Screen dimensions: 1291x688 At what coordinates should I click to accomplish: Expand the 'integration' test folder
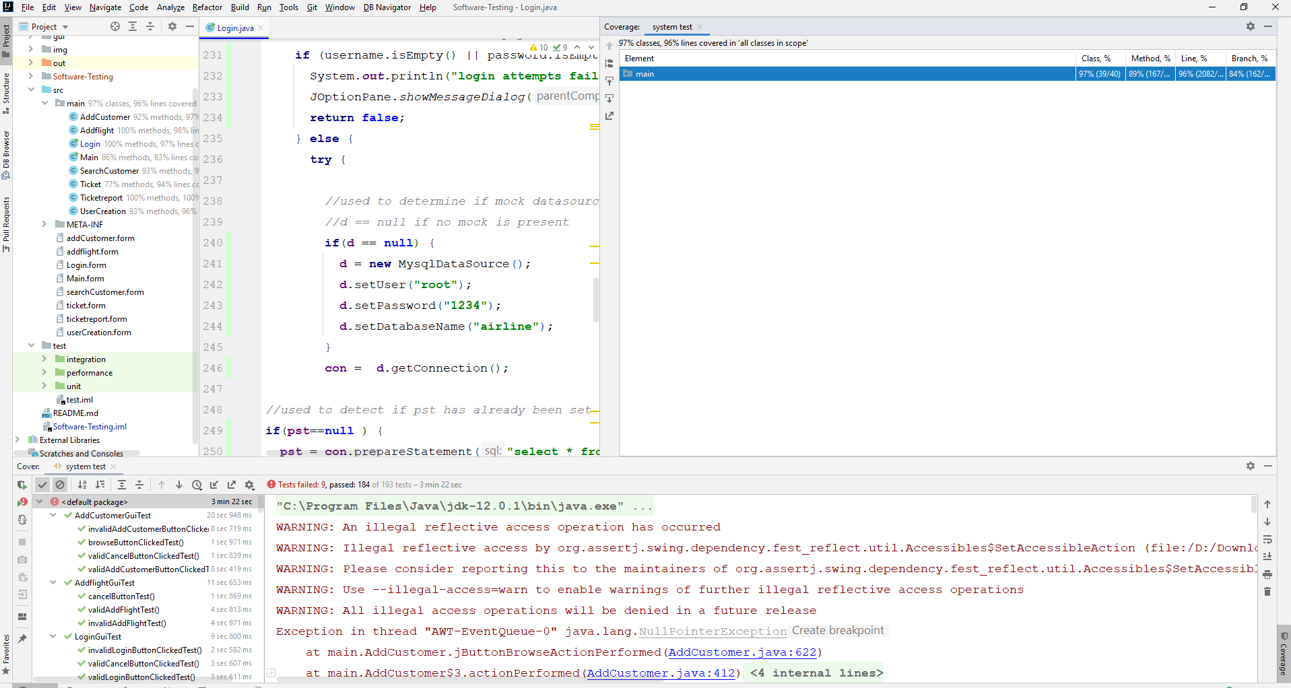point(44,359)
